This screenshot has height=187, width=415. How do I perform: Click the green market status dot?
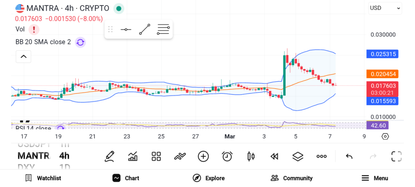click(119, 9)
